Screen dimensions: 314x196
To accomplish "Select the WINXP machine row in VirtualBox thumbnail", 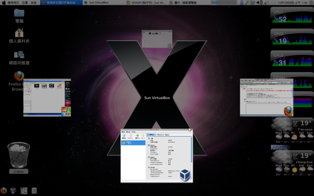I will [133, 143].
